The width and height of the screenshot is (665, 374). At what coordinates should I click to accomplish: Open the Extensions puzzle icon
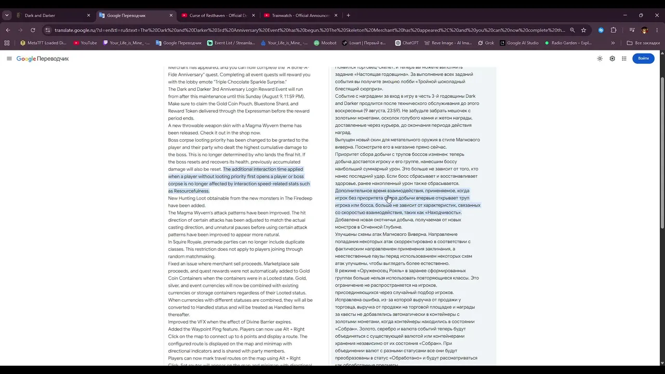(x=614, y=30)
